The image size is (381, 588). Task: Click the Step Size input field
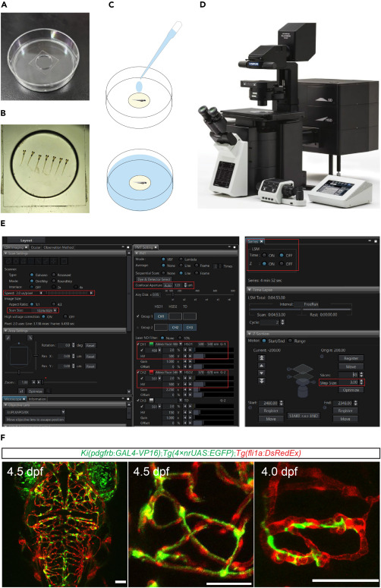point(348,382)
